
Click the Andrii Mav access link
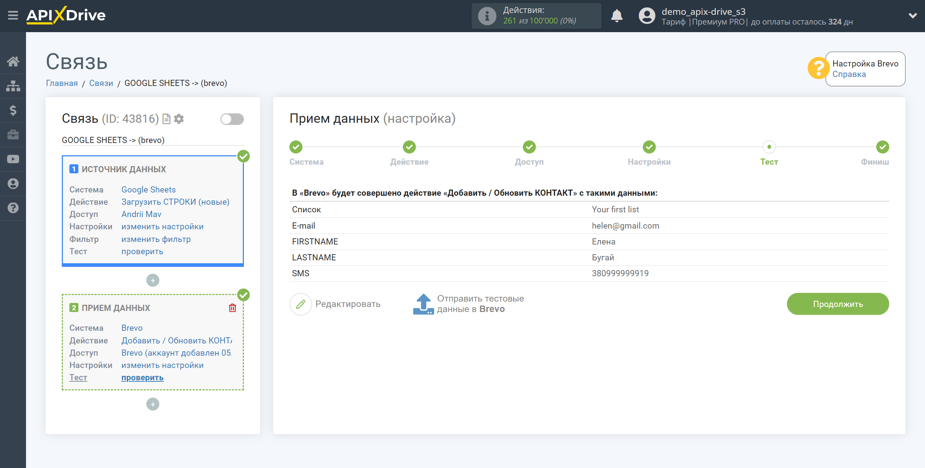(141, 214)
